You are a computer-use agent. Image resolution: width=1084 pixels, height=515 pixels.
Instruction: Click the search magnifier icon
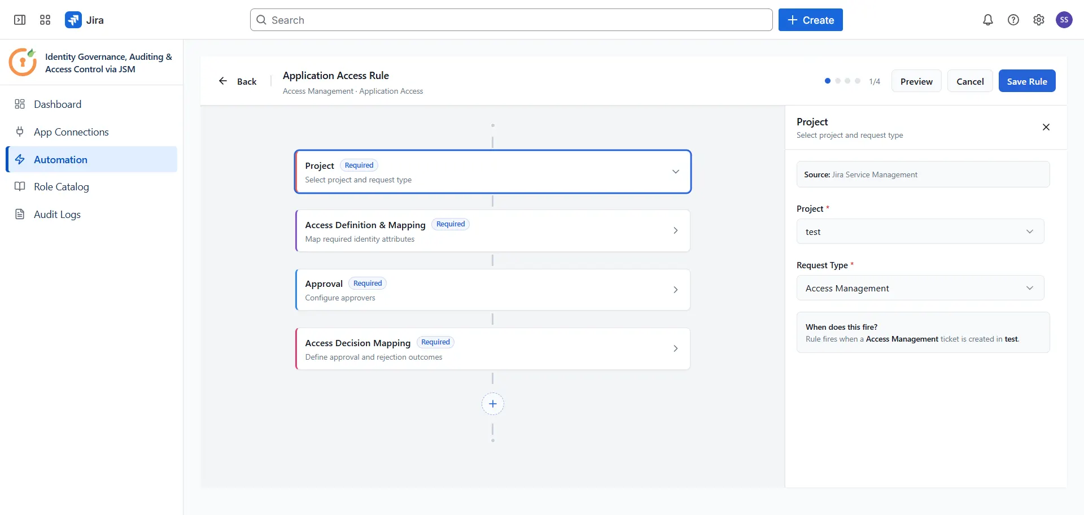tap(261, 20)
